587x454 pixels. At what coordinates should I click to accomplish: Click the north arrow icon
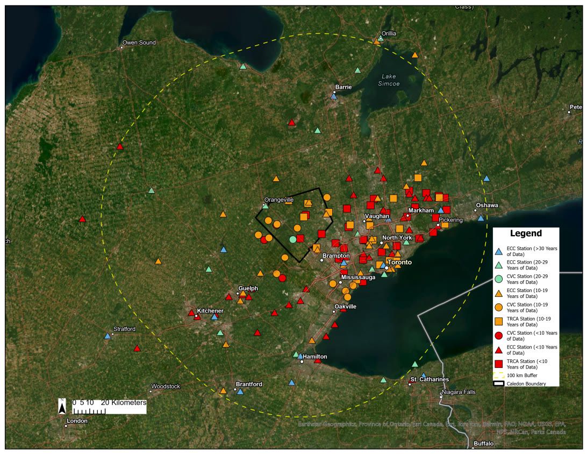[x=62, y=407]
